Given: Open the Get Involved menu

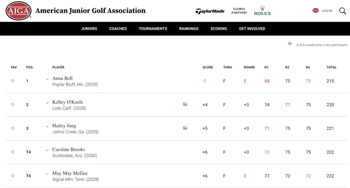Looking at the screenshot, I should click(x=252, y=29).
